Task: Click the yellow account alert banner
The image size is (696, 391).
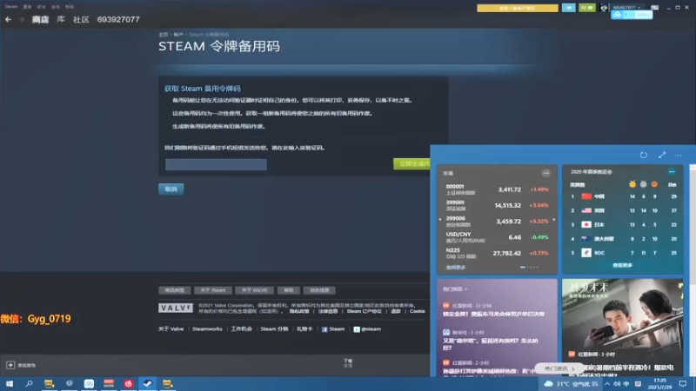Action: pos(517,8)
